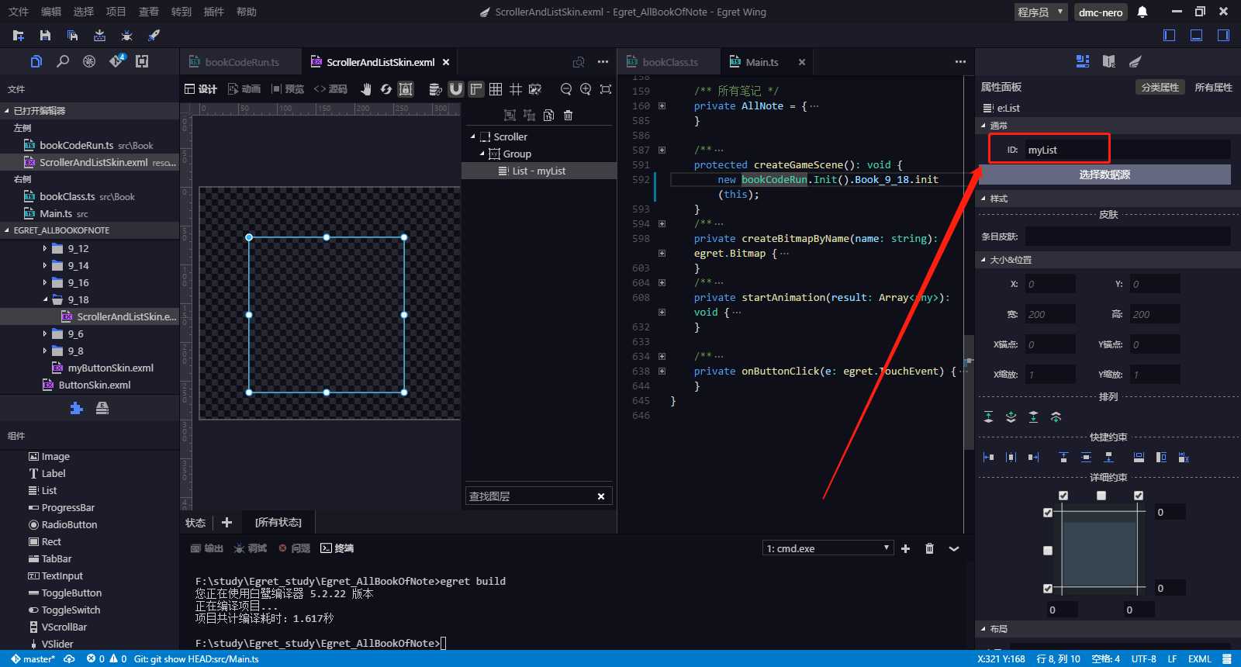Click the zoom out magnifier icon

tap(566, 89)
